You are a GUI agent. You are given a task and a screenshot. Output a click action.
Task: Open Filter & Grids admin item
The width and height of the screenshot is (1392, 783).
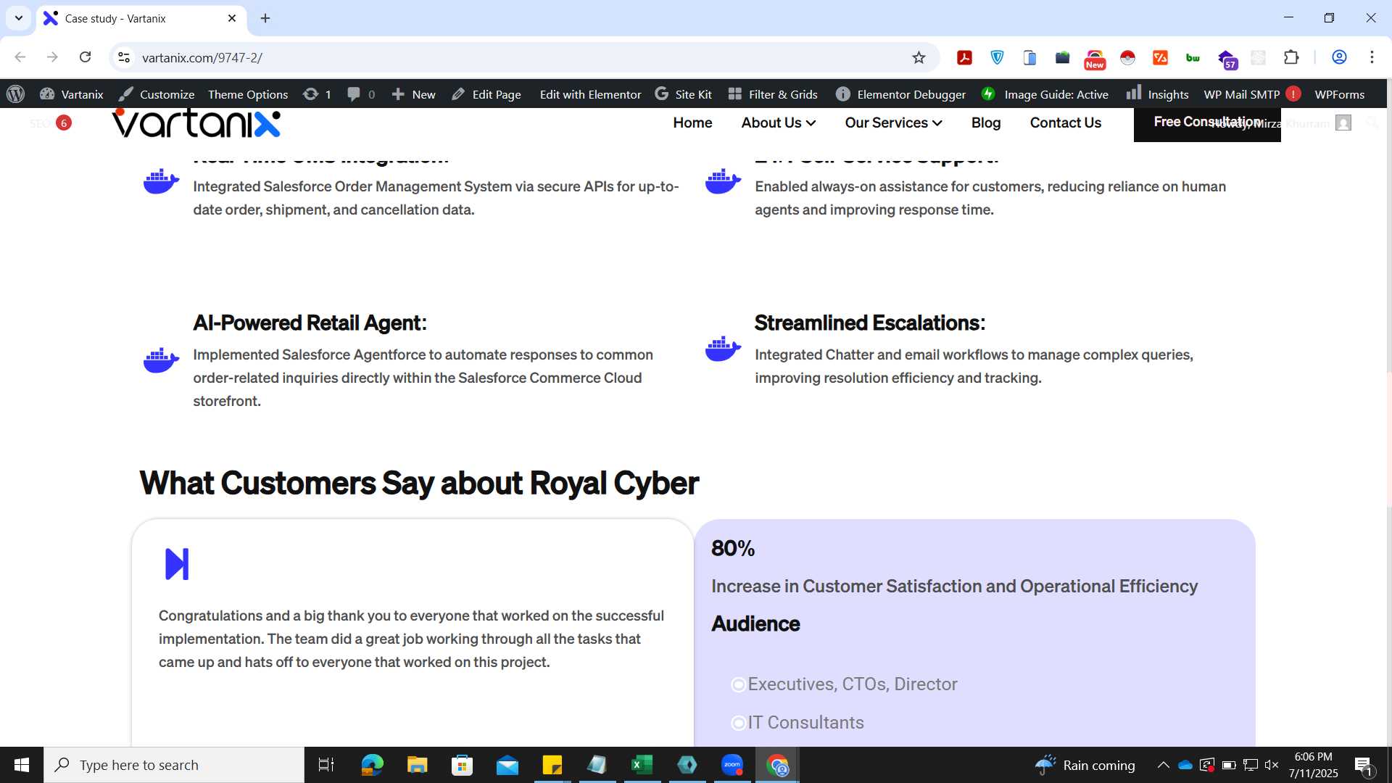pos(773,94)
